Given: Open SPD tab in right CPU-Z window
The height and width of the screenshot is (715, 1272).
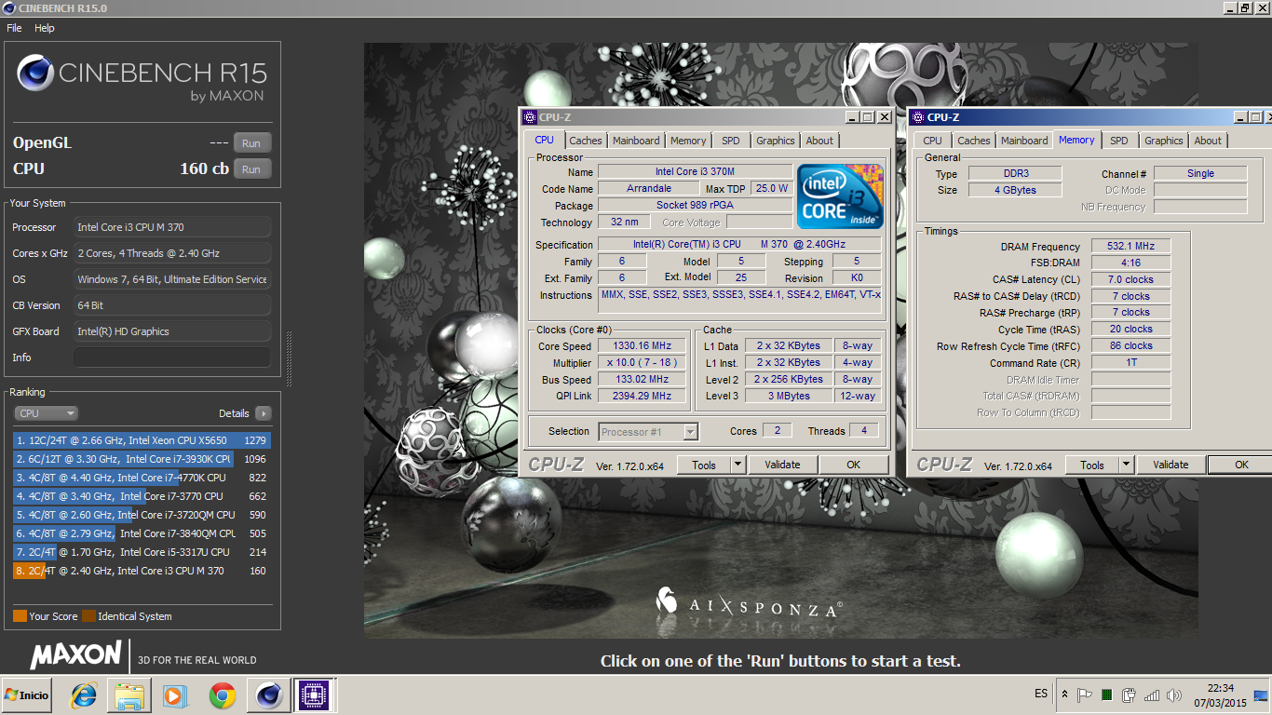Looking at the screenshot, I should point(1119,141).
